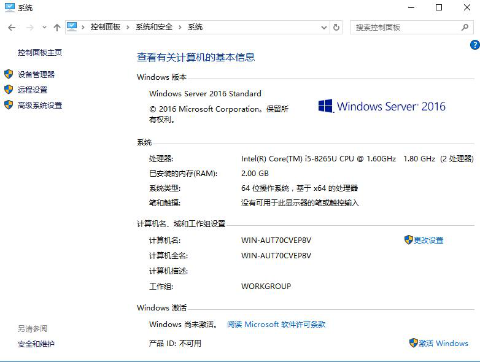
Task: Select Windows 尚未激活 status text
Action: 183,325
